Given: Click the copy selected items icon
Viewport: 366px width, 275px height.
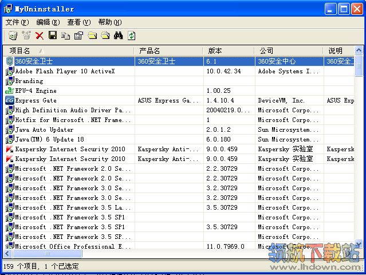Looking at the screenshot, I should pyautogui.click(x=66, y=36).
